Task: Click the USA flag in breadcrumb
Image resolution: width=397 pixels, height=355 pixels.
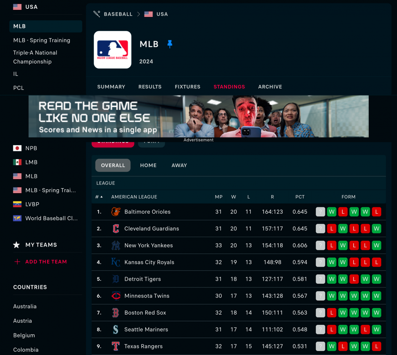Action: tap(149, 14)
